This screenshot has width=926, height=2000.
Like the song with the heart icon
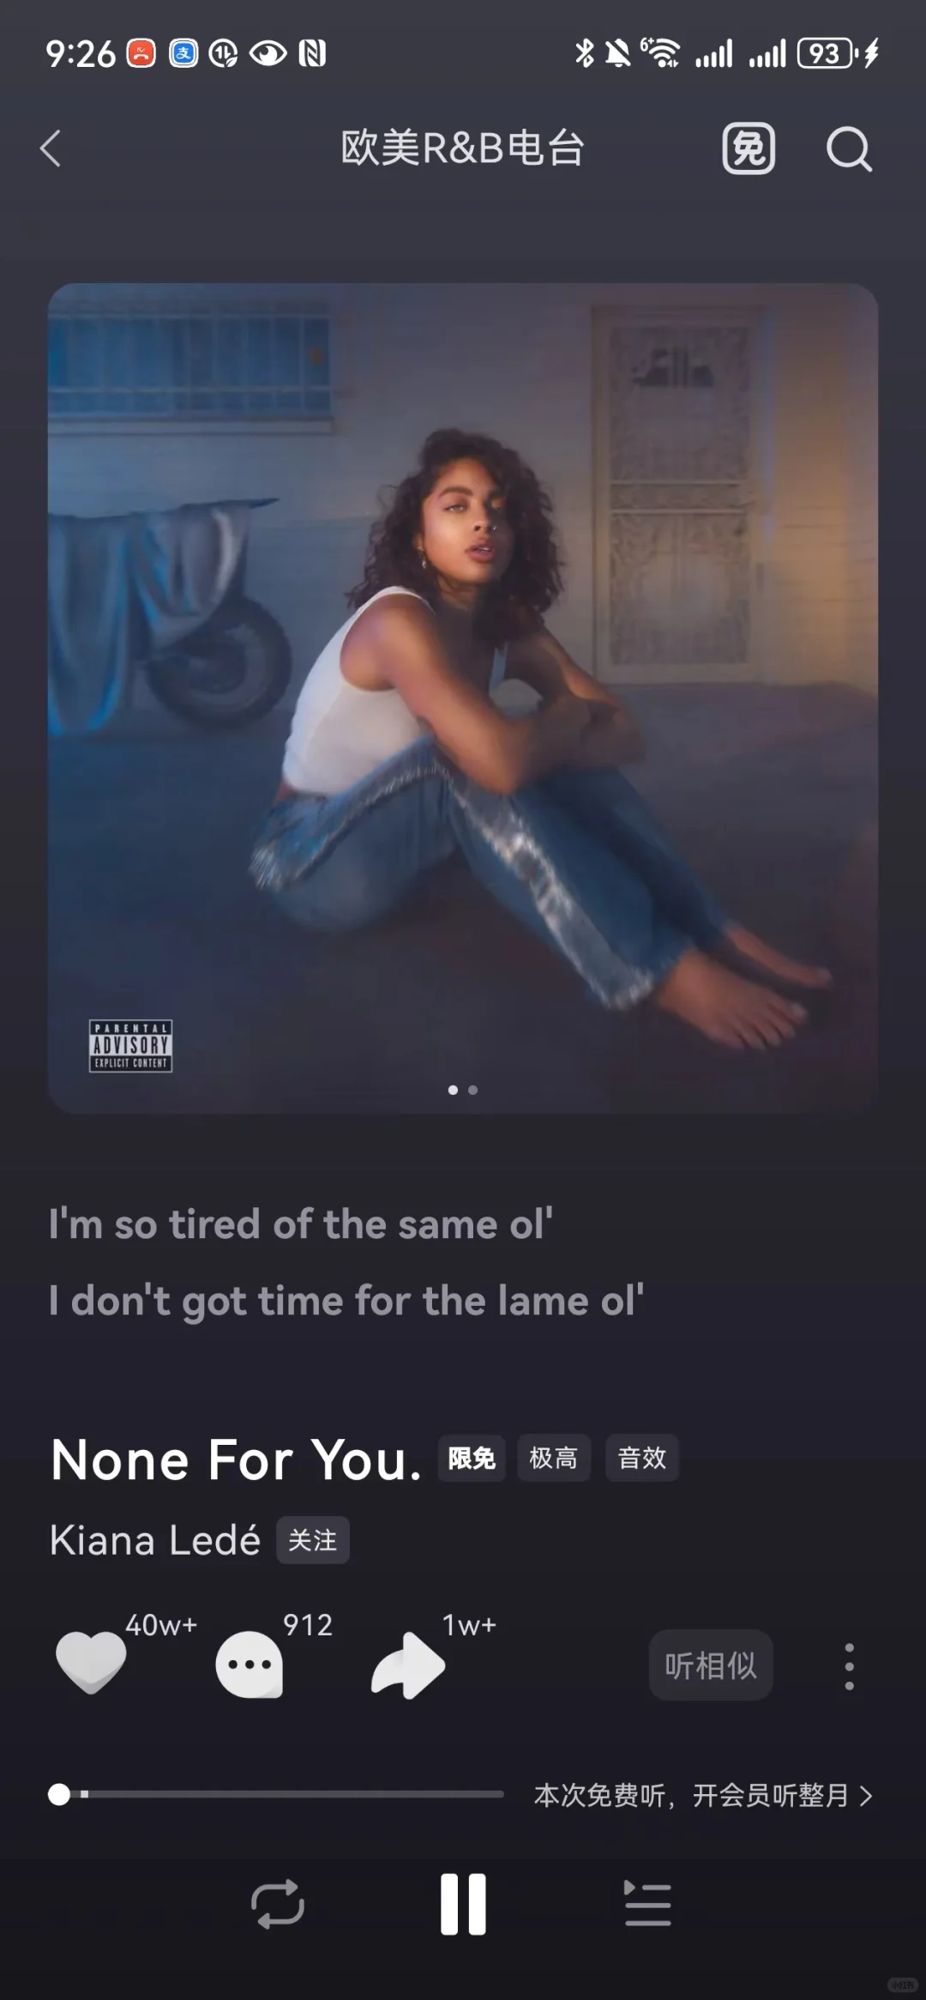91,1663
